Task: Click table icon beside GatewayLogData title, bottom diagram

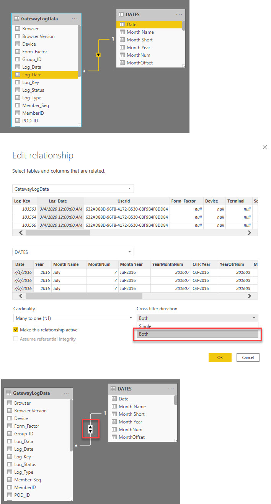Action: [9, 393]
